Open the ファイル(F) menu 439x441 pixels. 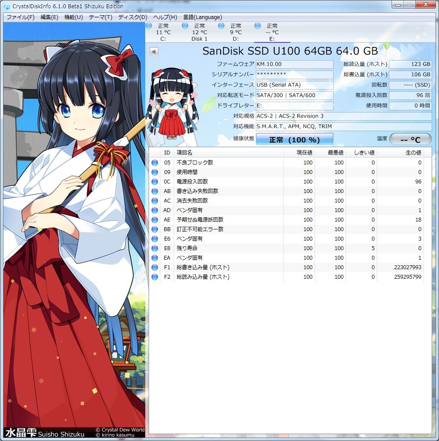(20, 17)
